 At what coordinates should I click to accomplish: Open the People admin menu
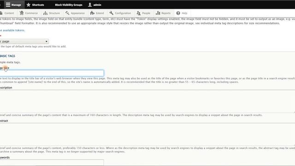pos(143,13)
